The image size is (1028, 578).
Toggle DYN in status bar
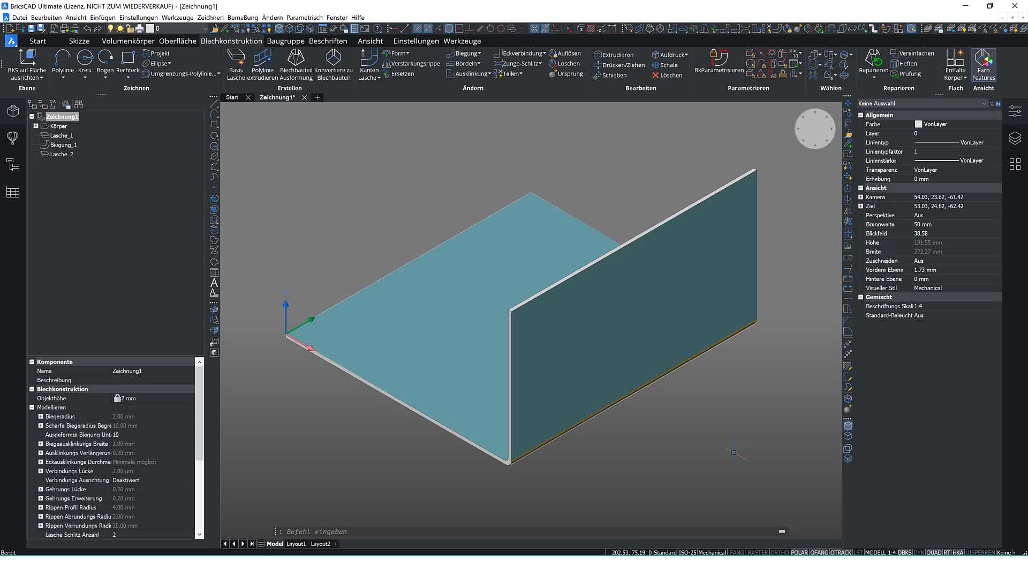(x=919, y=552)
